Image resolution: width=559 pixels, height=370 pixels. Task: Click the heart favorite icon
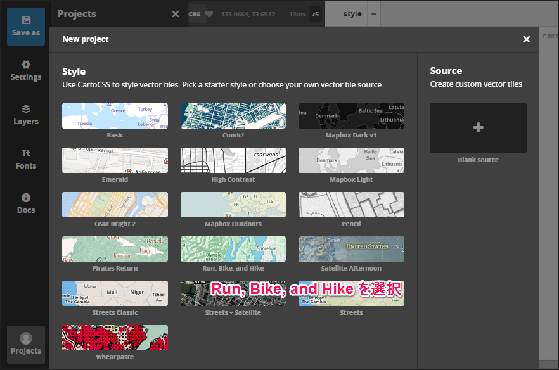pos(209,14)
